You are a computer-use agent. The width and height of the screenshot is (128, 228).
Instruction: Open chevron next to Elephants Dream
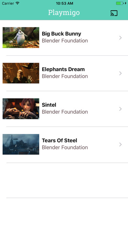click(120, 73)
